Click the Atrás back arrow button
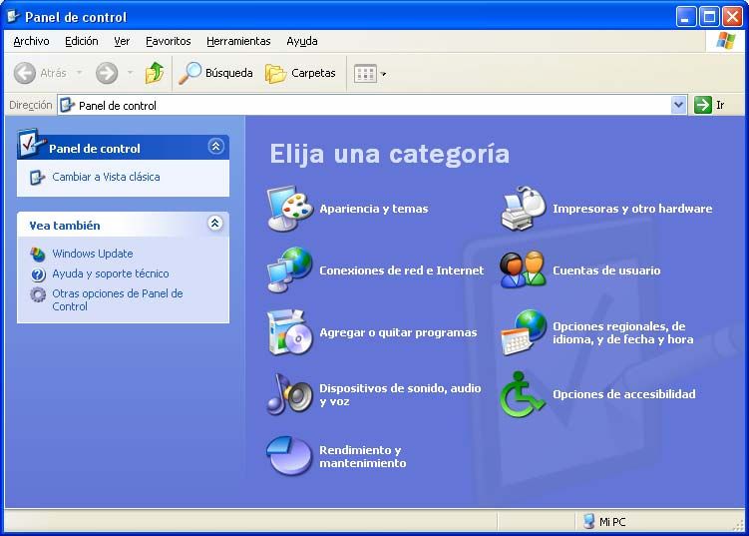Screen dimensions: 749x536 click(40, 73)
